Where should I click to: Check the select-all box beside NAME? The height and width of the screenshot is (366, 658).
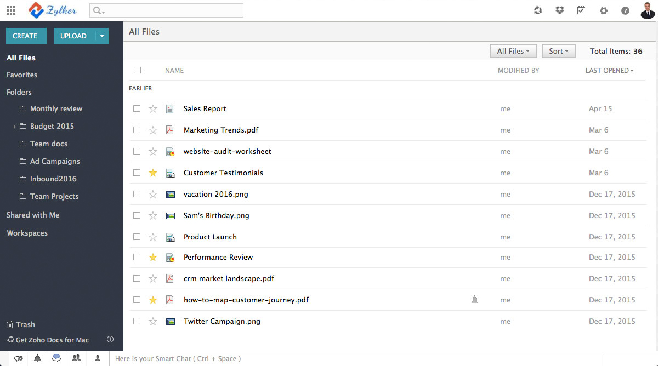click(x=137, y=70)
